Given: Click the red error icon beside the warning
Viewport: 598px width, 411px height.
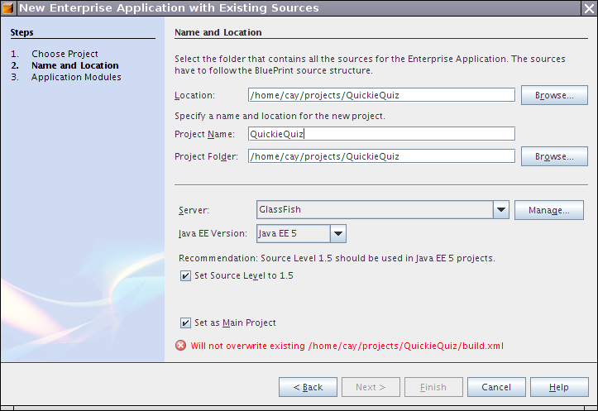Looking at the screenshot, I should click(x=180, y=346).
